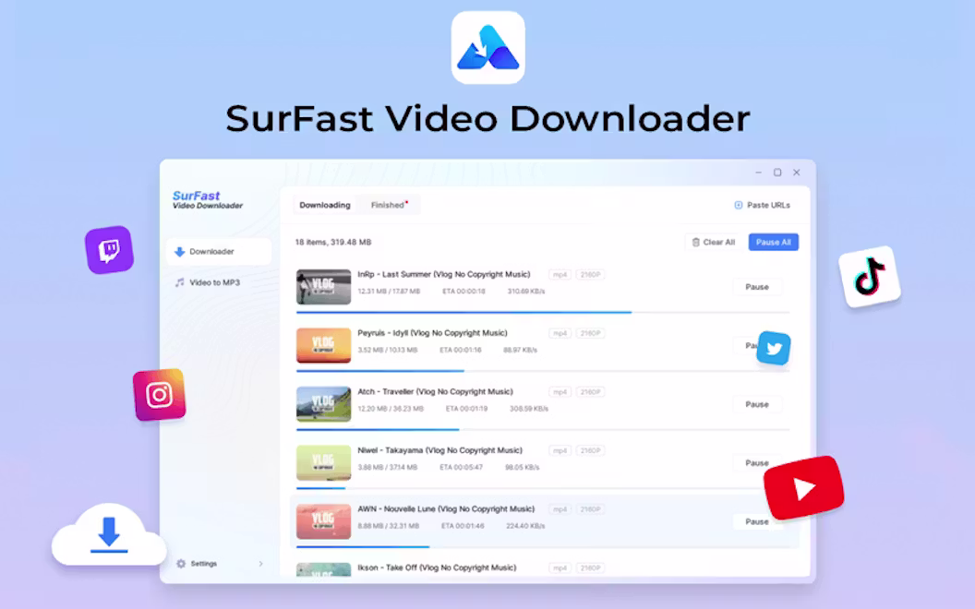Click the trash icon in Clear All

click(x=696, y=243)
